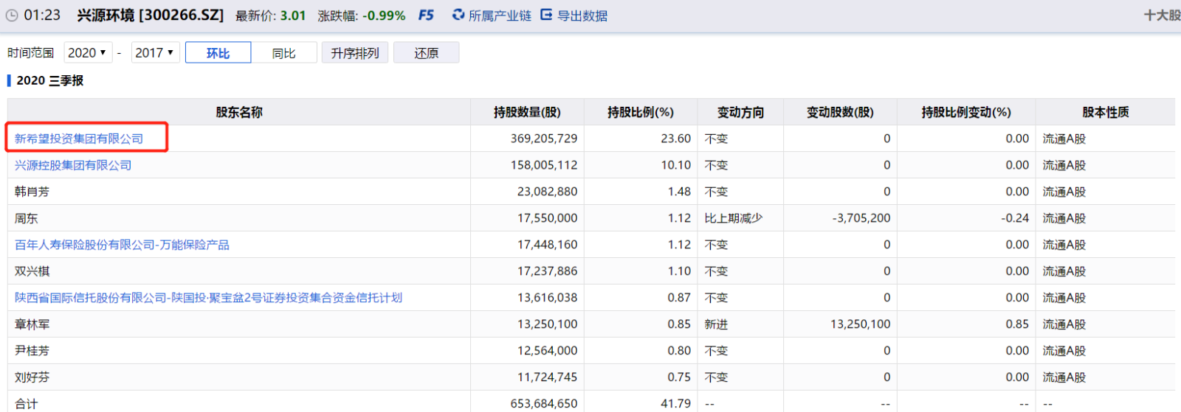Click stock title 兴源环境 [300266.SZ]
Screen dimensions: 1181x412
coord(150,15)
